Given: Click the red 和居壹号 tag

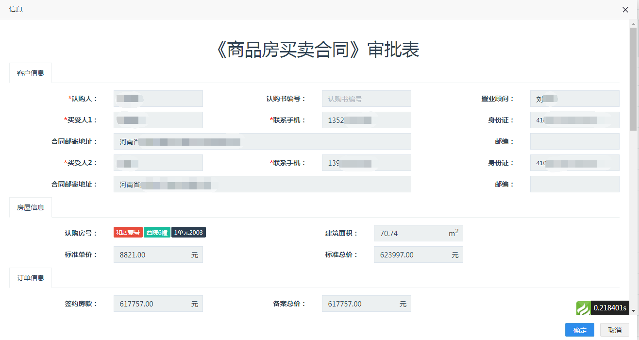Looking at the screenshot, I should click(128, 233).
